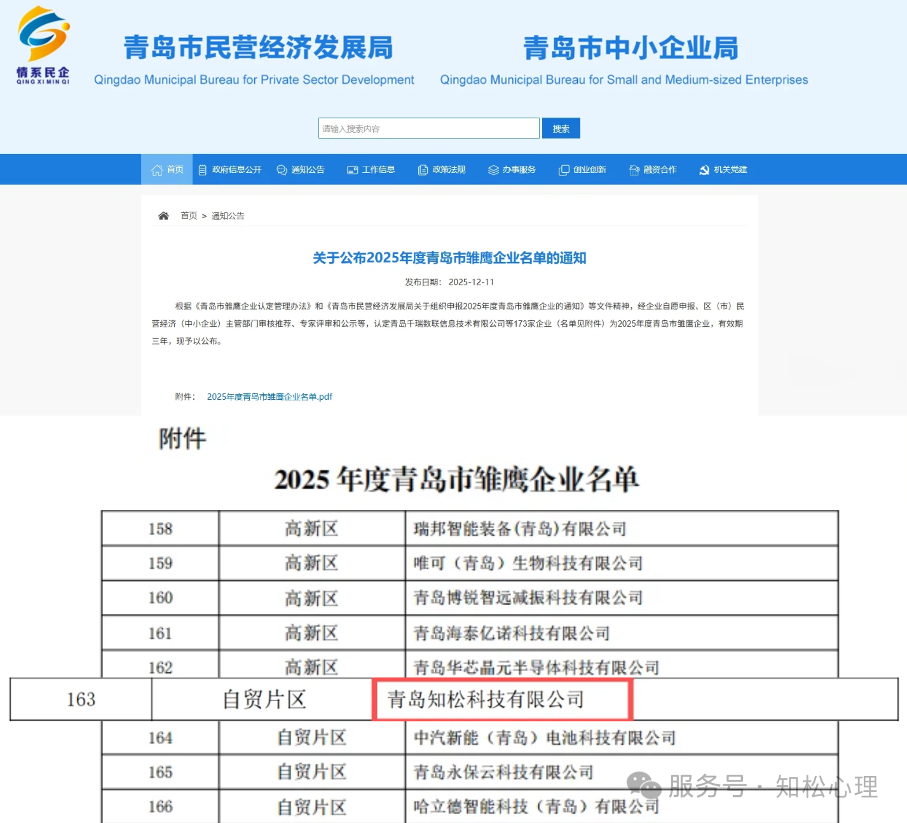Click the 办事服务 icon

coord(493,169)
